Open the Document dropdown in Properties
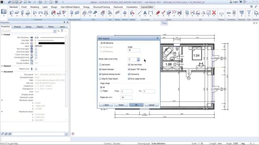The height and width of the screenshot is (145, 259). pyautogui.click(x=55, y=31)
